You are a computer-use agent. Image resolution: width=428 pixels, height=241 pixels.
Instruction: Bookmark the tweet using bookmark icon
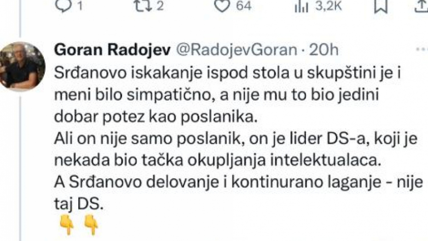tap(381, 6)
